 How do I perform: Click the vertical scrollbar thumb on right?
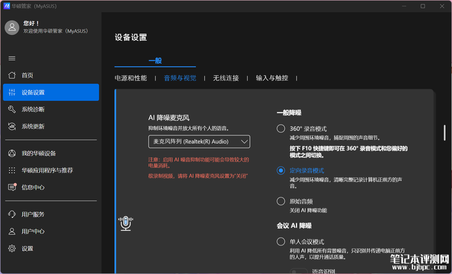445,133
